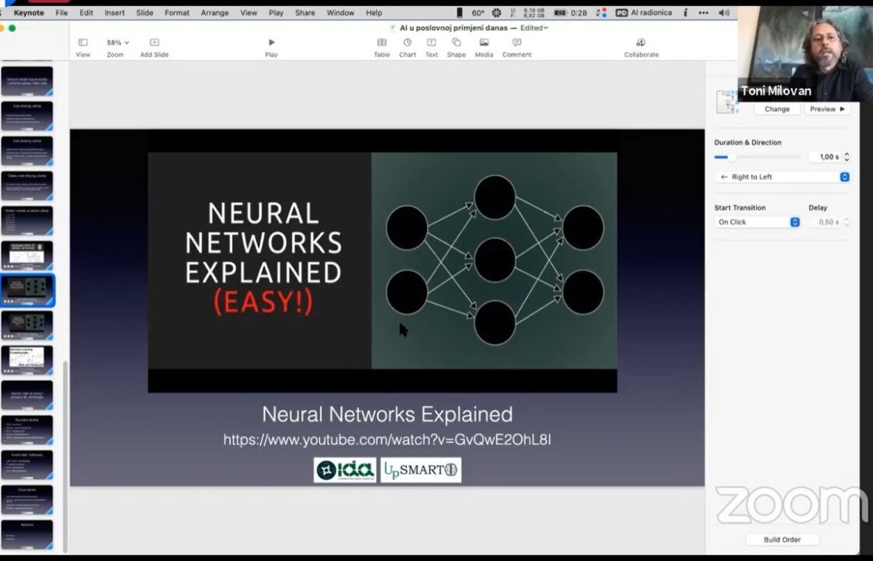This screenshot has height=561, width=873.
Task: Open the Zoom 58% dropdown
Action: tap(118, 43)
